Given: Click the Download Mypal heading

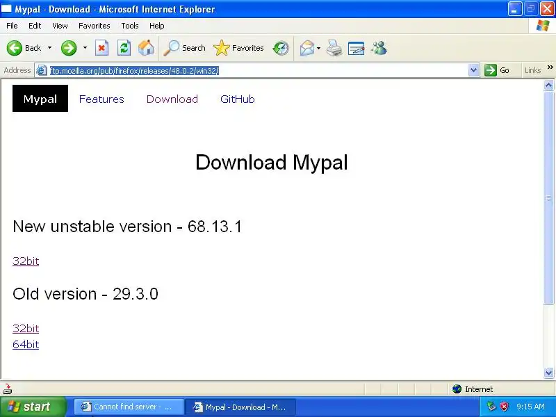Looking at the screenshot, I should tap(272, 163).
